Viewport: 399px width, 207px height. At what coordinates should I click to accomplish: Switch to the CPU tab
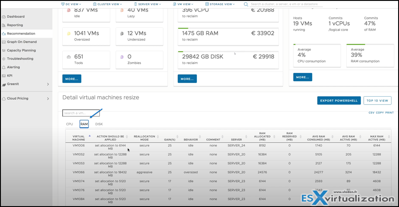pyautogui.click(x=69, y=124)
